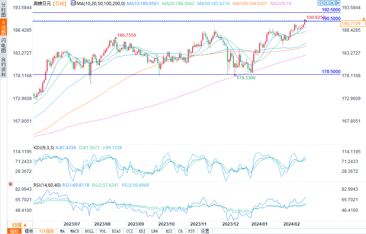Click the orange alert marker at chart top right
Viewport: 366px width, 234px height.
(363, 19)
